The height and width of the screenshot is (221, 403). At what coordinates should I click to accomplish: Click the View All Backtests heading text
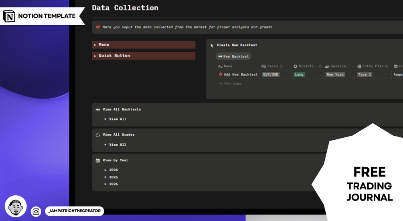click(x=122, y=109)
